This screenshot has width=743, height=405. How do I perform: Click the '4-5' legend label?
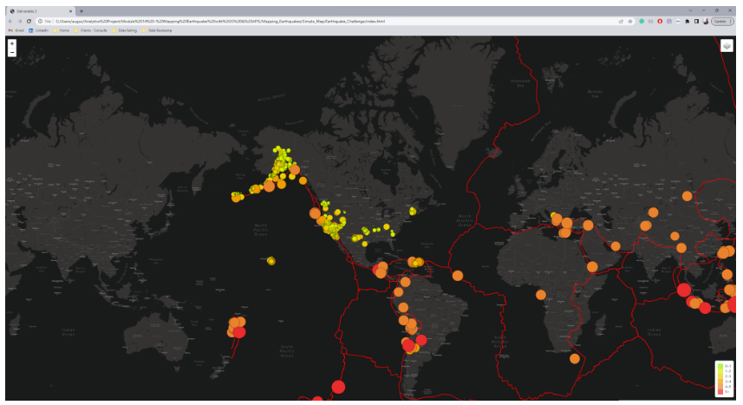[x=728, y=387]
